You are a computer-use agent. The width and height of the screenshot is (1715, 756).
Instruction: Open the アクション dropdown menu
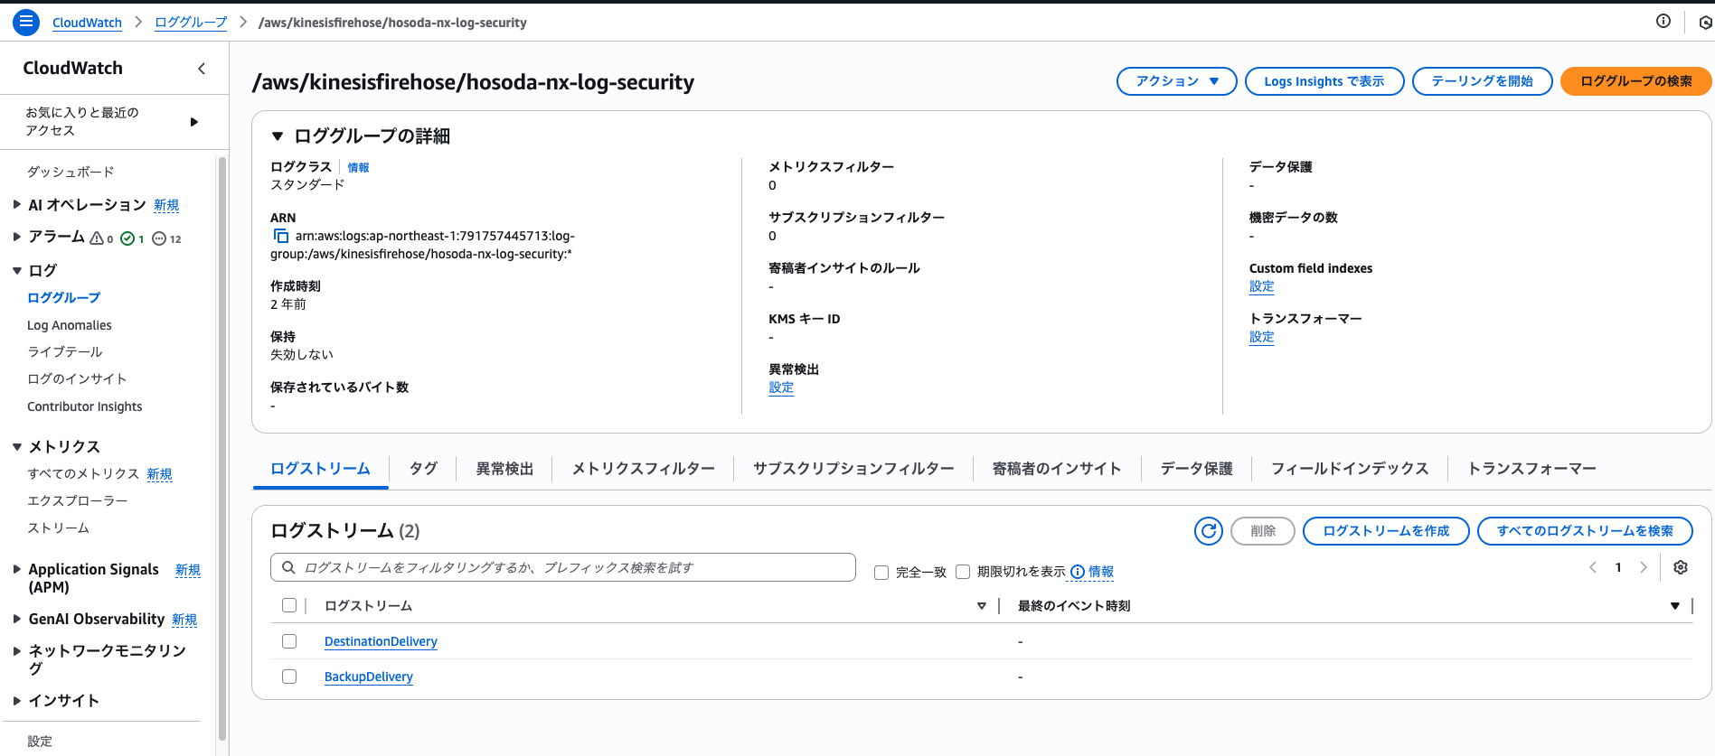(1176, 81)
